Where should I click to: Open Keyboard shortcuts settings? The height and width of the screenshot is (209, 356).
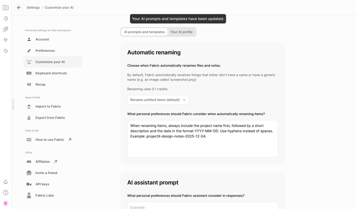pyautogui.click(x=51, y=73)
